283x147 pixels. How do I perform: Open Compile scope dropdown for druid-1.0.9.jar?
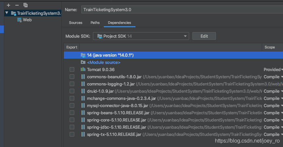pyautogui.click(x=273, y=91)
